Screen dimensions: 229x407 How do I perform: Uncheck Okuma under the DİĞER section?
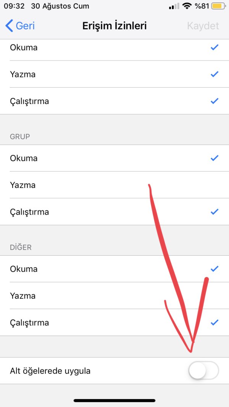coord(114,269)
